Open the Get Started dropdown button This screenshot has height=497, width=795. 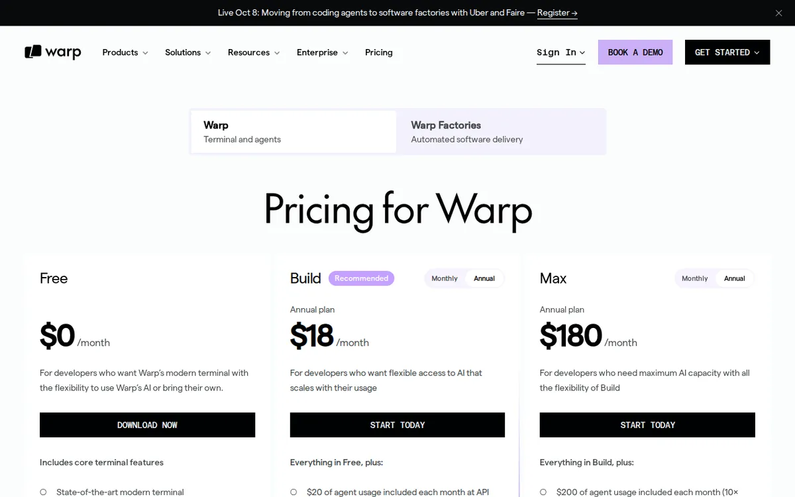pos(727,52)
